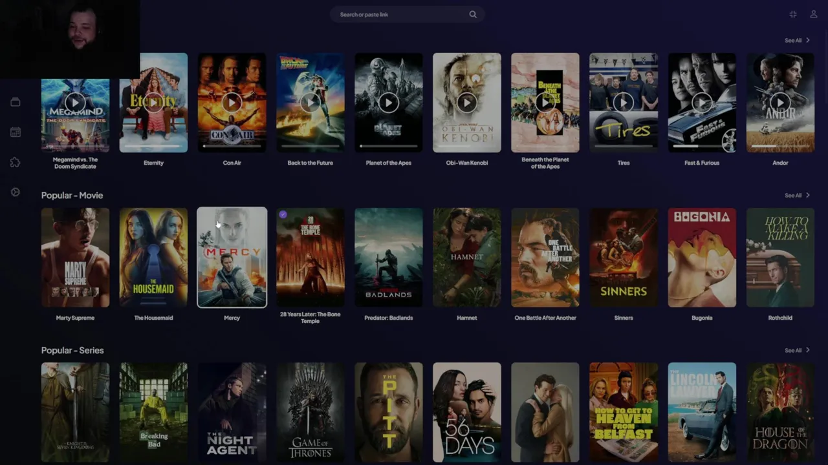Open How to Get to Heaven from Belfast
This screenshot has width=828, height=465.
[x=624, y=413]
